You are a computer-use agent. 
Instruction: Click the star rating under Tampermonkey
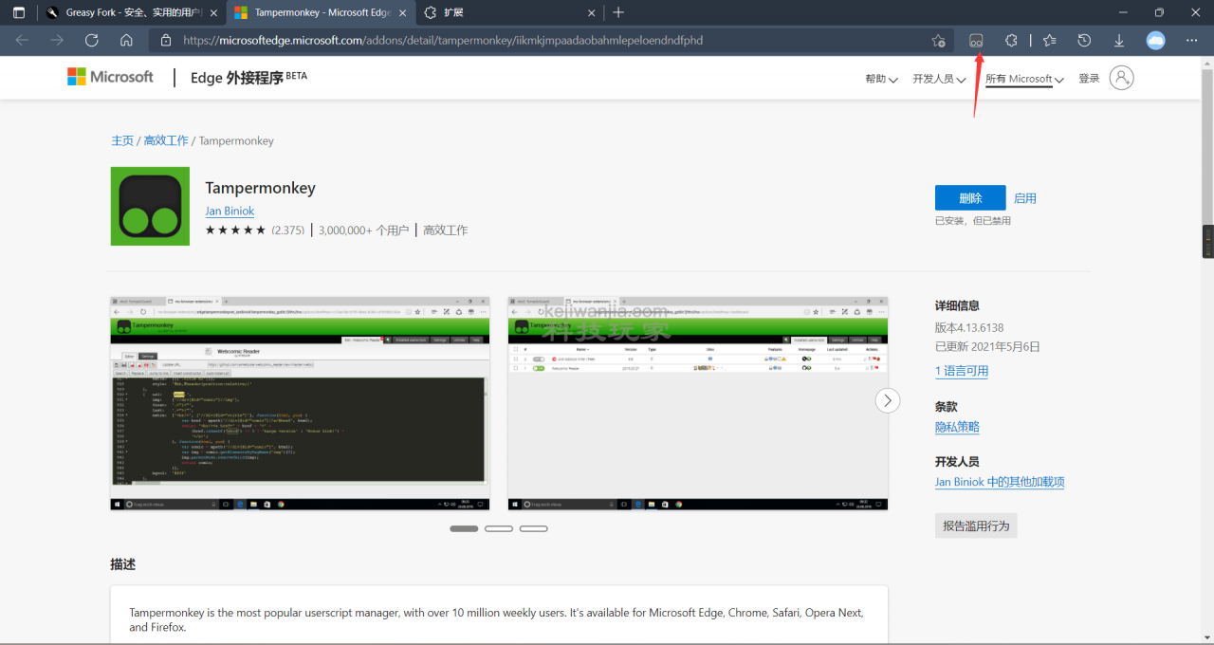tap(235, 230)
